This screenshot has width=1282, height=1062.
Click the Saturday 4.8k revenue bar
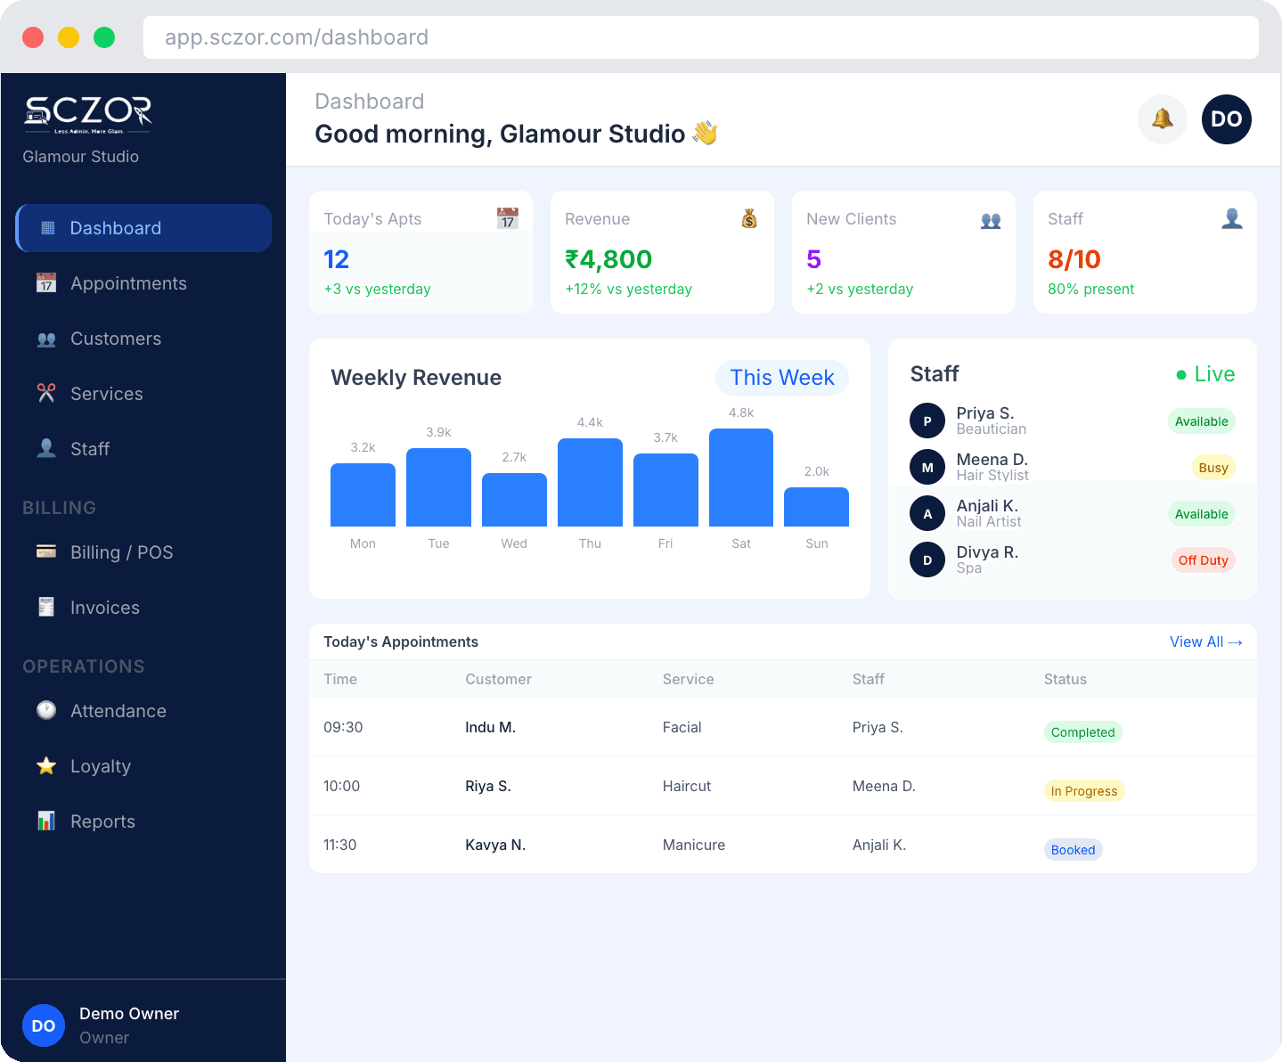point(741,478)
